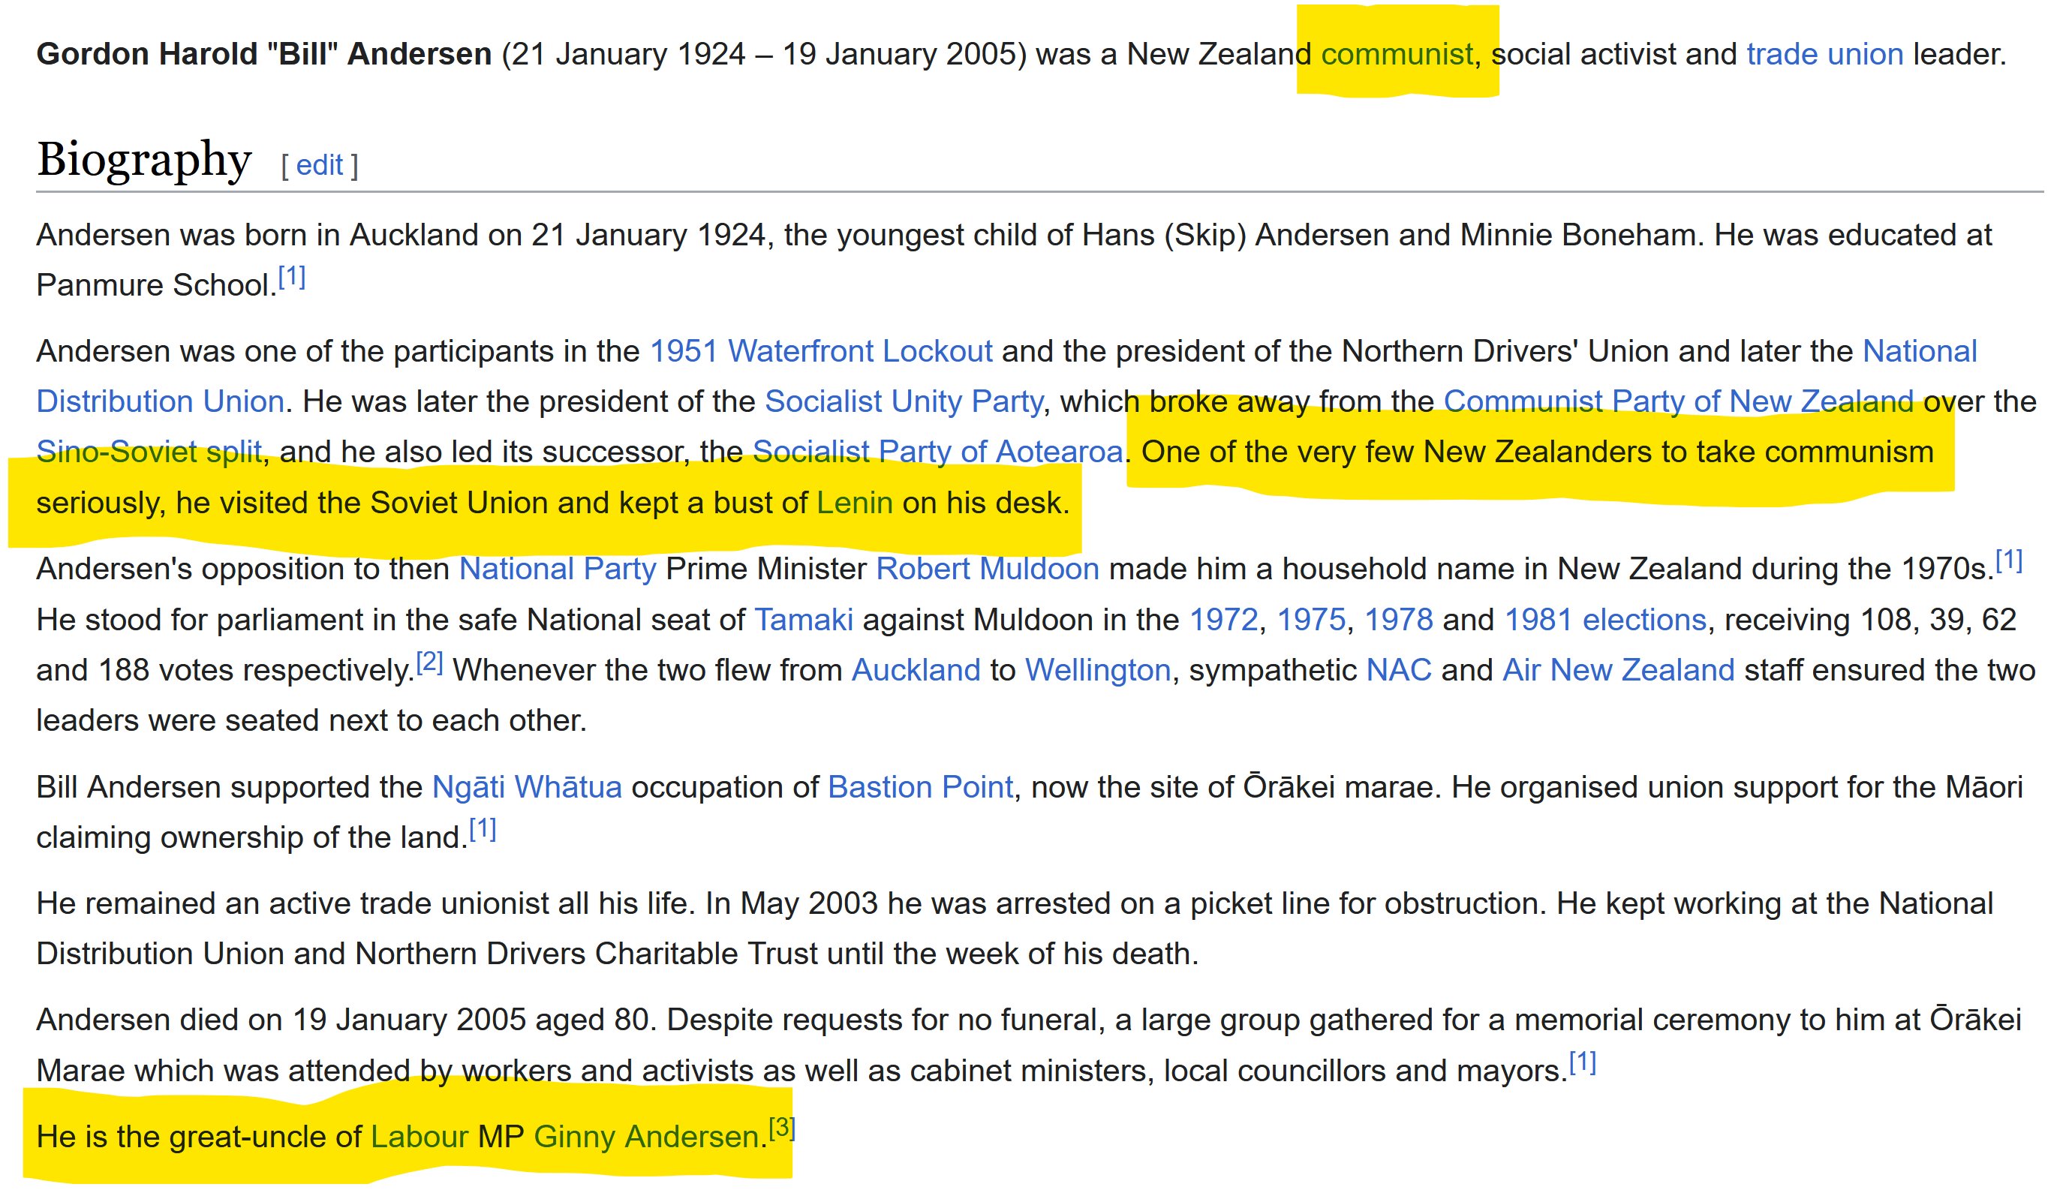Select the 1972 election link
2069x1199 pixels.
click(x=1224, y=620)
